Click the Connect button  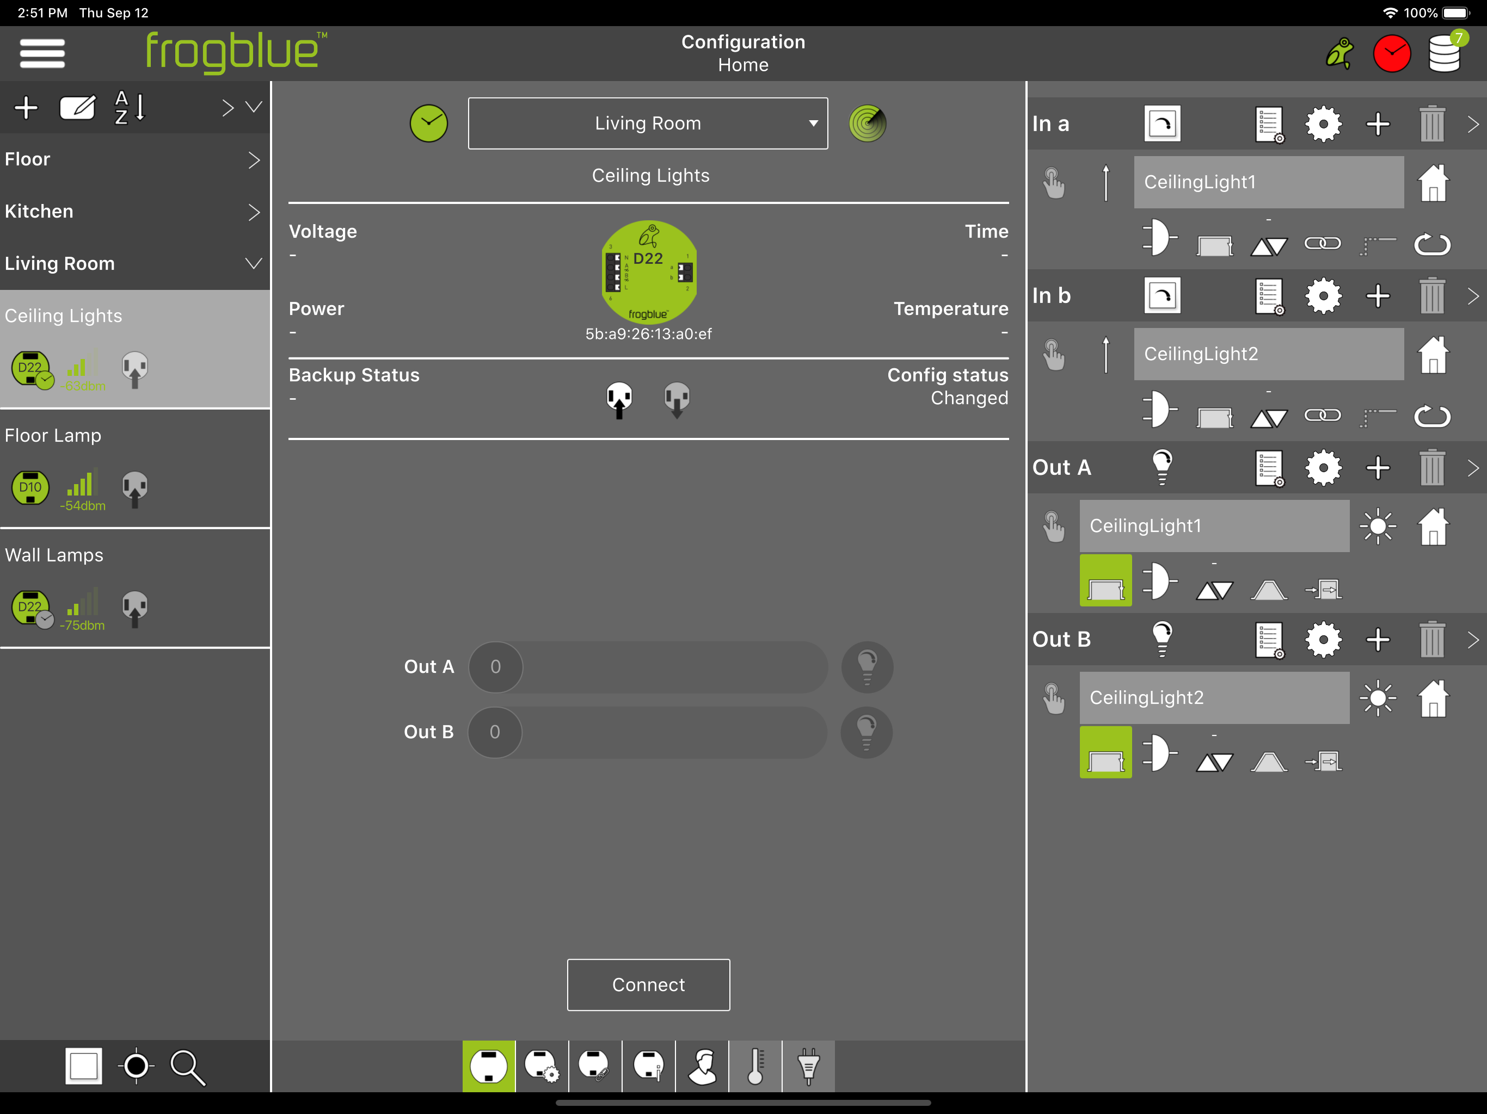click(648, 985)
